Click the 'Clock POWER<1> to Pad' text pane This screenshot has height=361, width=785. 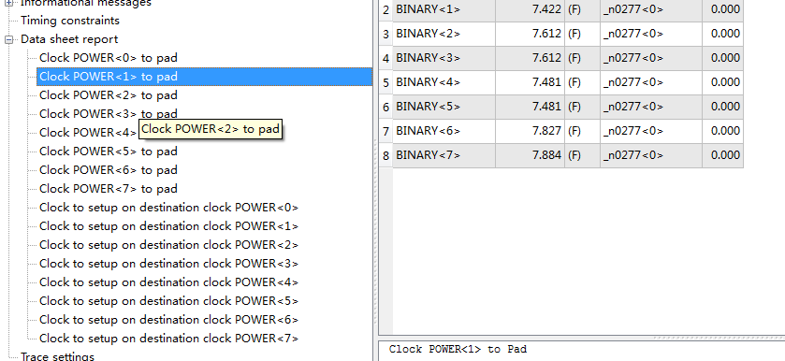tap(581, 350)
